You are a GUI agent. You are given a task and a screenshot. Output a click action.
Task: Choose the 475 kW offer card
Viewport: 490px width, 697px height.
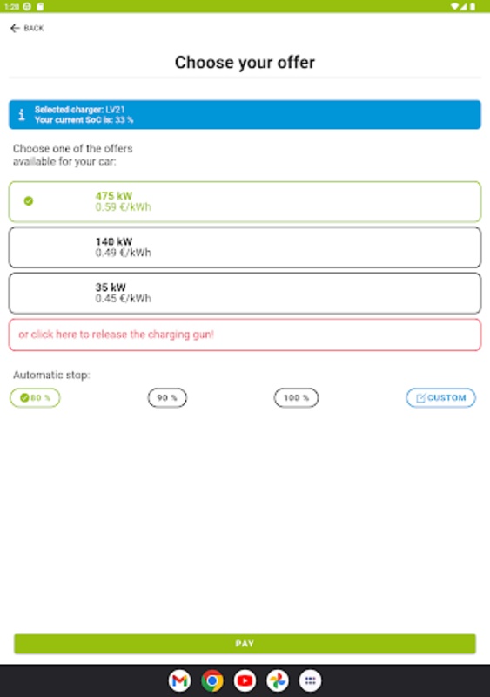click(x=245, y=202)
